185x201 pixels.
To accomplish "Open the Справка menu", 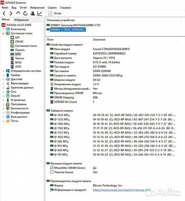I will (65, 7).
